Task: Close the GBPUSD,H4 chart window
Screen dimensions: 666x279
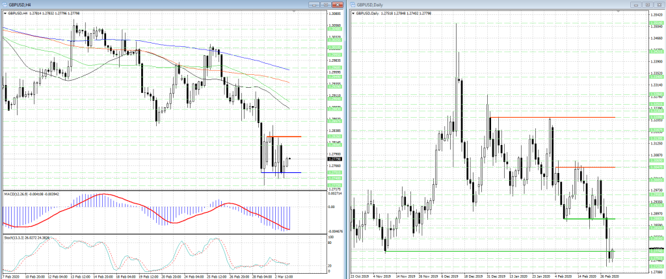Action: [338, 5]
